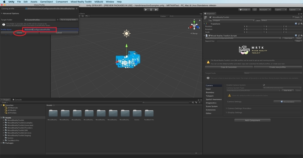Open the Layer dropdown in Inspector
The width and height of the screenshot is (303, 158).
tap(281, 20)
